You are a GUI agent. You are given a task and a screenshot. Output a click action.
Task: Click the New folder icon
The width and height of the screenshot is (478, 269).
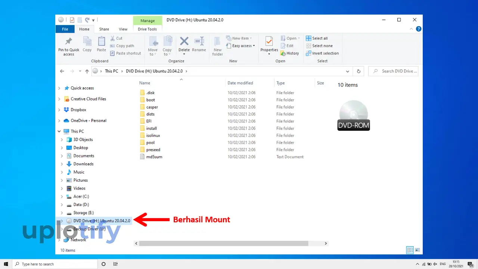(x=218, y=41)
